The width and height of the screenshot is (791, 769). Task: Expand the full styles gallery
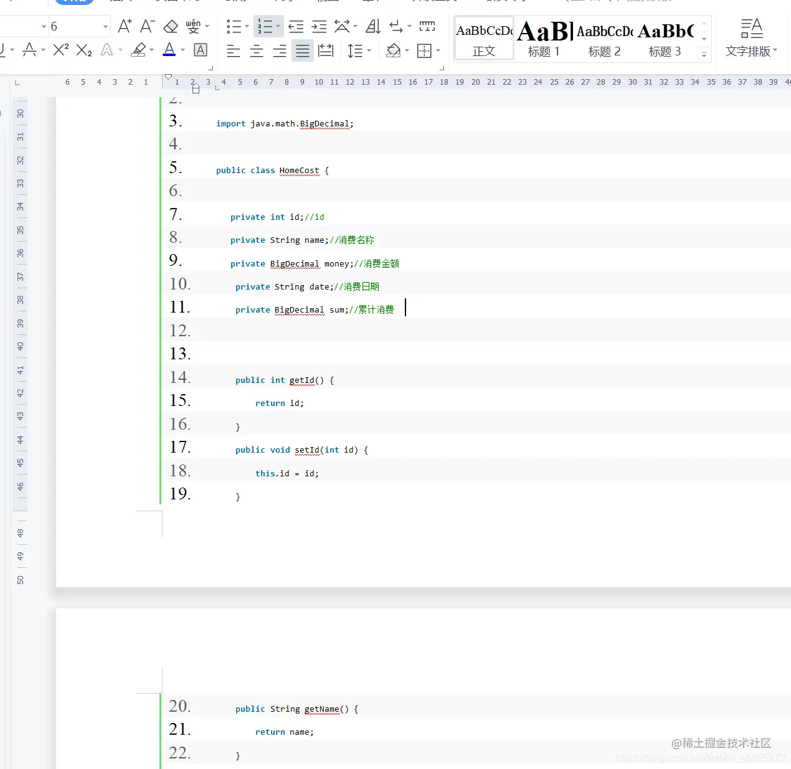point(704,55)
